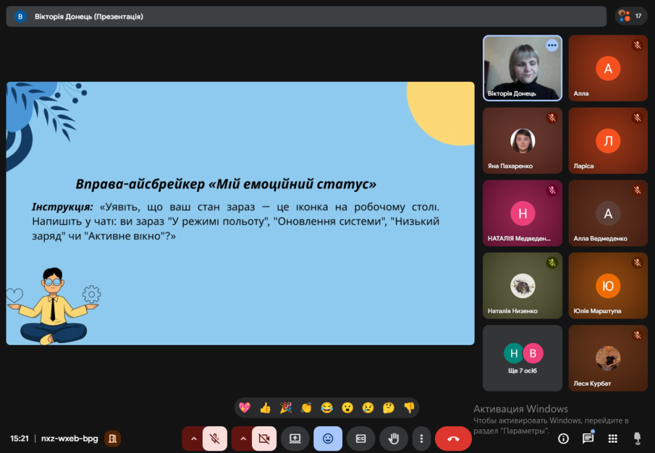
Task: Show the 17 participants list
Action: click(x=631, y=16)
